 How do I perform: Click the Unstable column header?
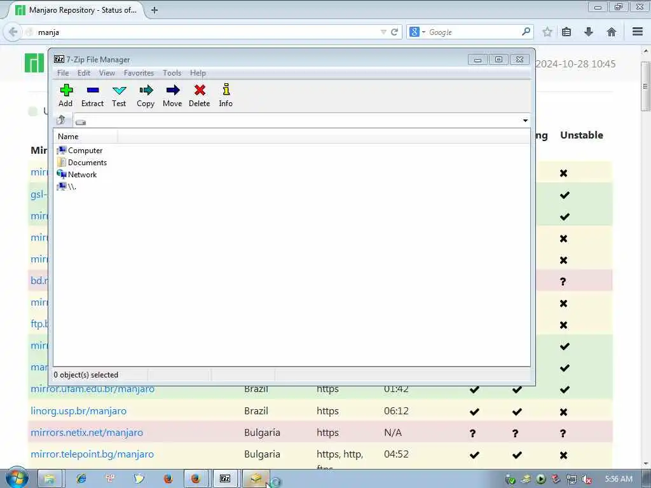click(x=581, y=135)
